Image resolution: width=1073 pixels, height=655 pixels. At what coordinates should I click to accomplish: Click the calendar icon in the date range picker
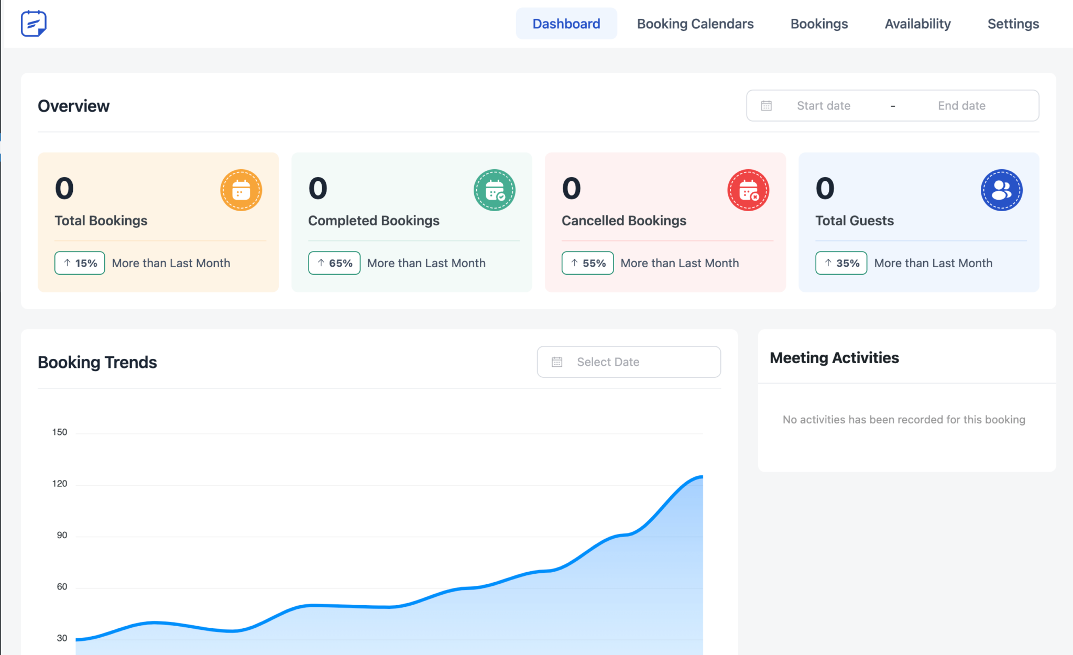[766, 105]
